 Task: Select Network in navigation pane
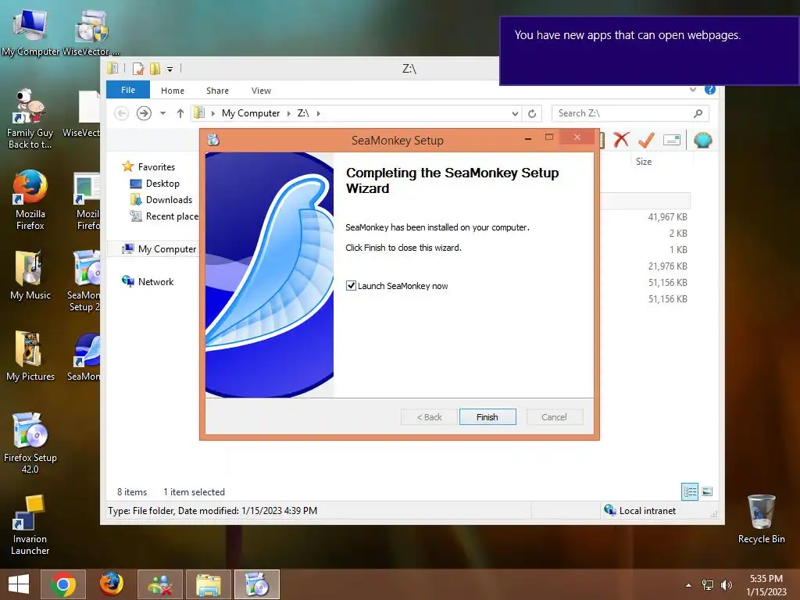coord(155,281)
